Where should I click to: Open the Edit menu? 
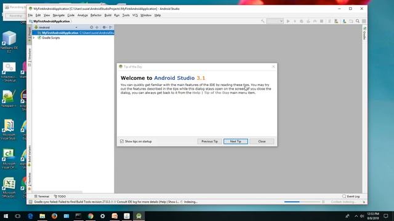(38, 15)
